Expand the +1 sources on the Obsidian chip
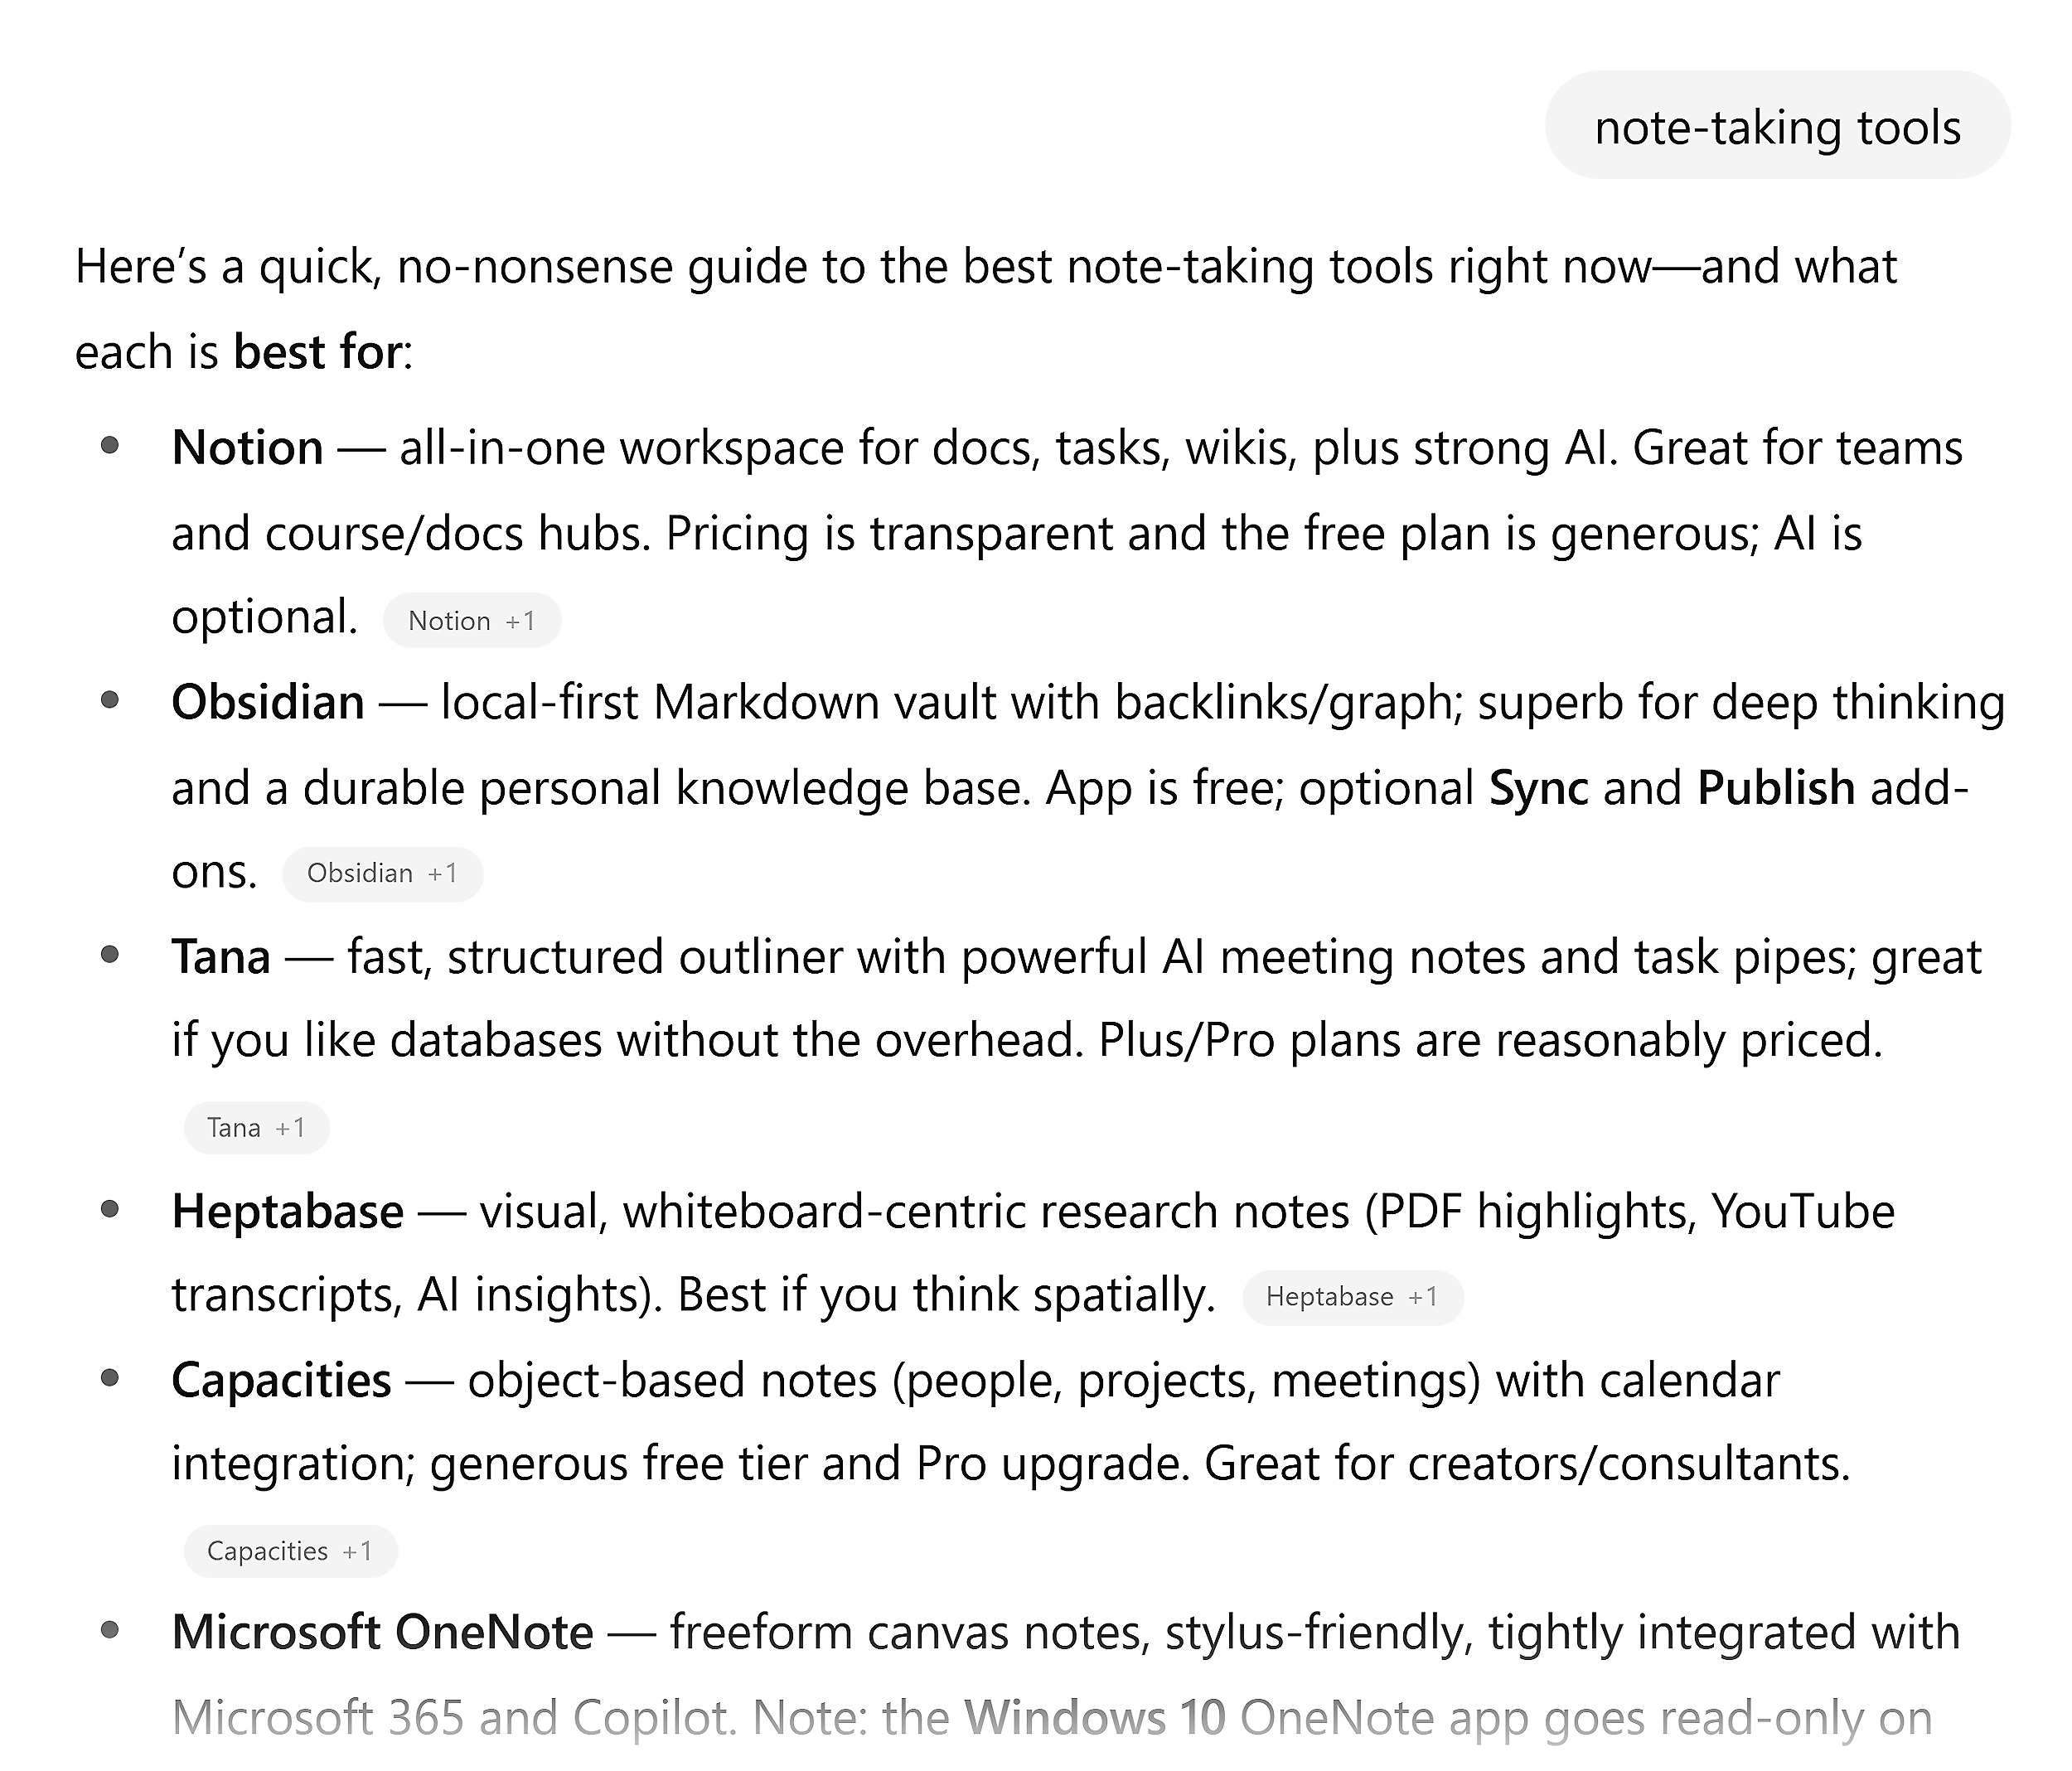 441,872
